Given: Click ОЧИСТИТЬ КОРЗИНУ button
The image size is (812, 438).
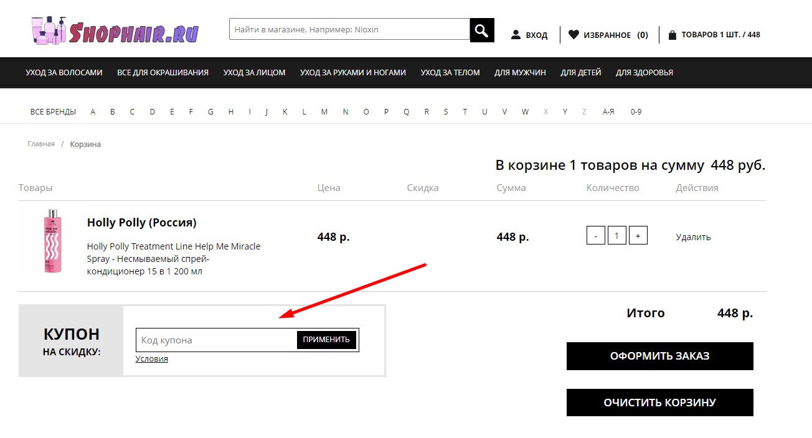Looking at the screenshot, I should 660,403.
